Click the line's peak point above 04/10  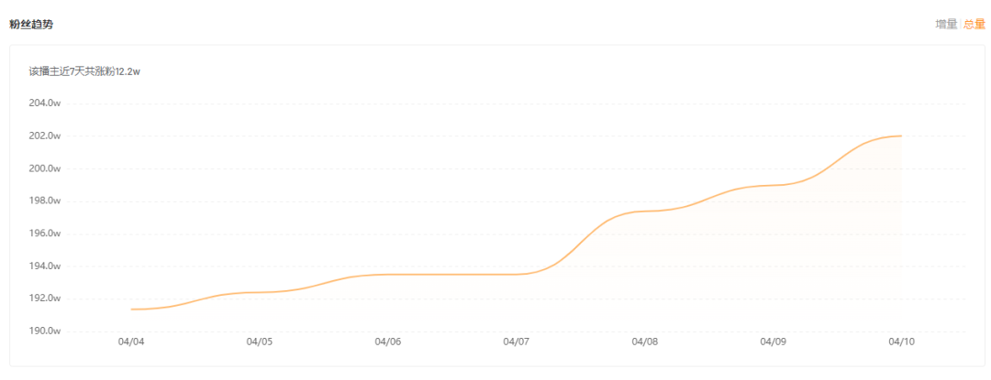[901, 136]
